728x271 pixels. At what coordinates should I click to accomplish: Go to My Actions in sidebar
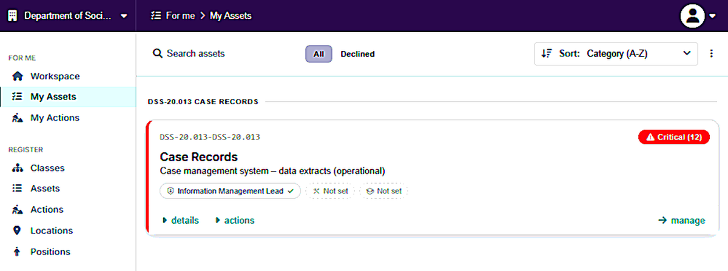tap(55, 118)
